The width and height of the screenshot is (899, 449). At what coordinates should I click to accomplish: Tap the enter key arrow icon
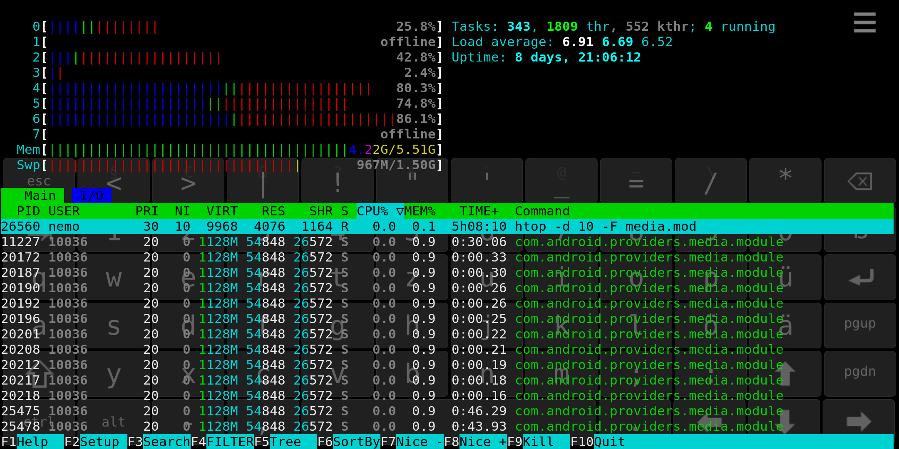(x=860, y=277)
